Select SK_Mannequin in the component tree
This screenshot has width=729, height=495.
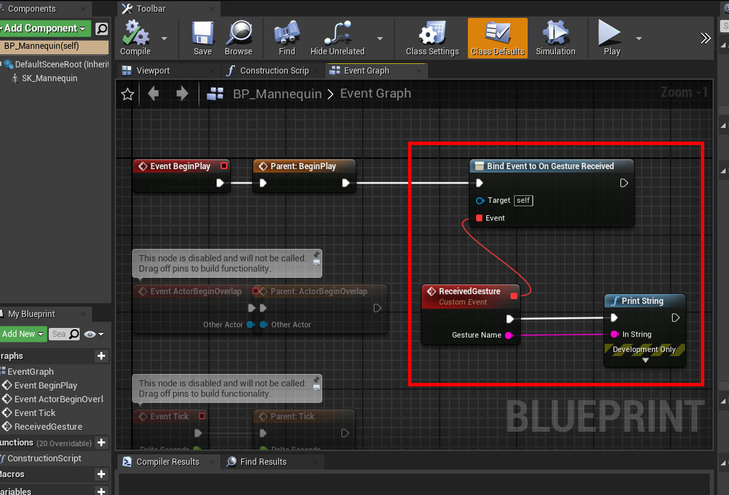tap(49, 78)
